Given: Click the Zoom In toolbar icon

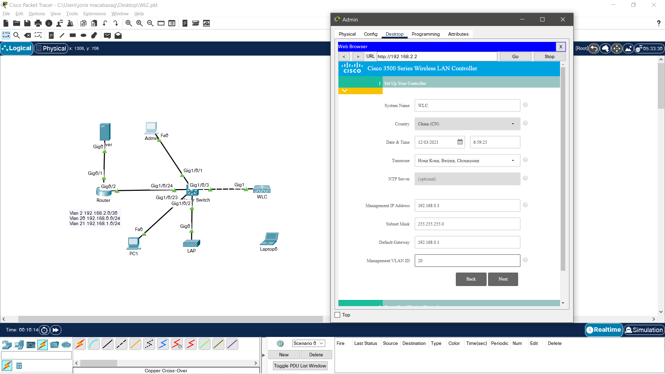Looking at the screenshot, I should tap(128, 23).
